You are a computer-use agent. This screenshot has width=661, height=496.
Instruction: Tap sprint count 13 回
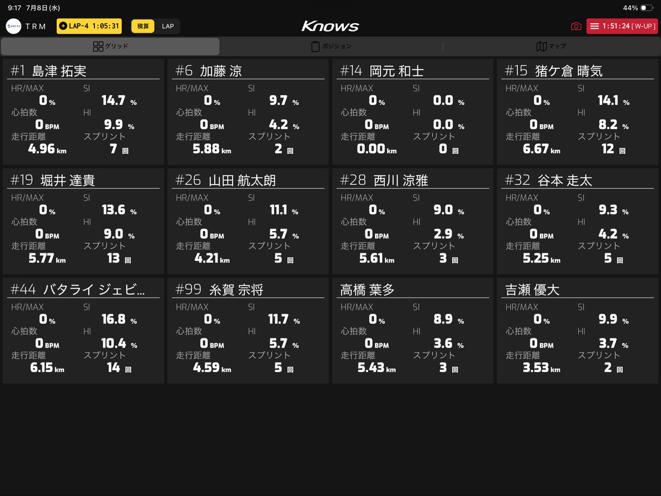(118, 258)
